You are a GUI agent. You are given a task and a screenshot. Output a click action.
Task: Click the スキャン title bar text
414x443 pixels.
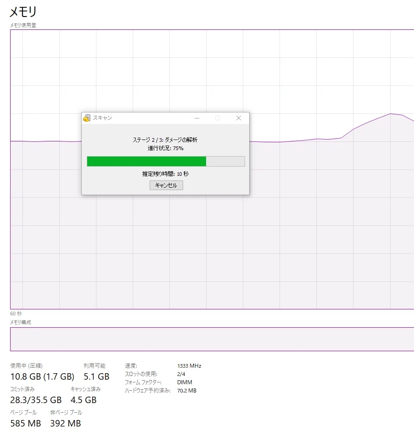pos(102,118)
